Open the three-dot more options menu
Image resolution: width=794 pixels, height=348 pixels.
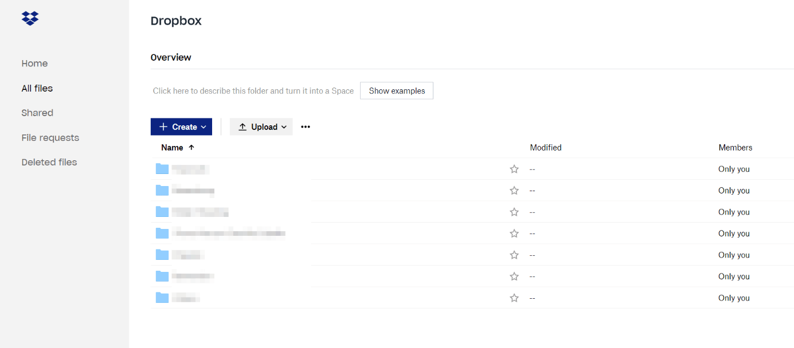[306, 127]
